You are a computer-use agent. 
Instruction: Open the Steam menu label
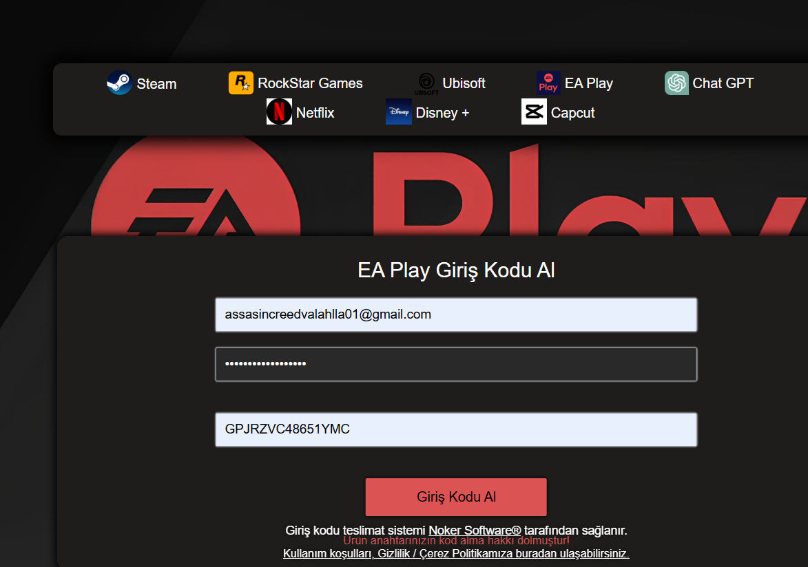tap(156, 83)
